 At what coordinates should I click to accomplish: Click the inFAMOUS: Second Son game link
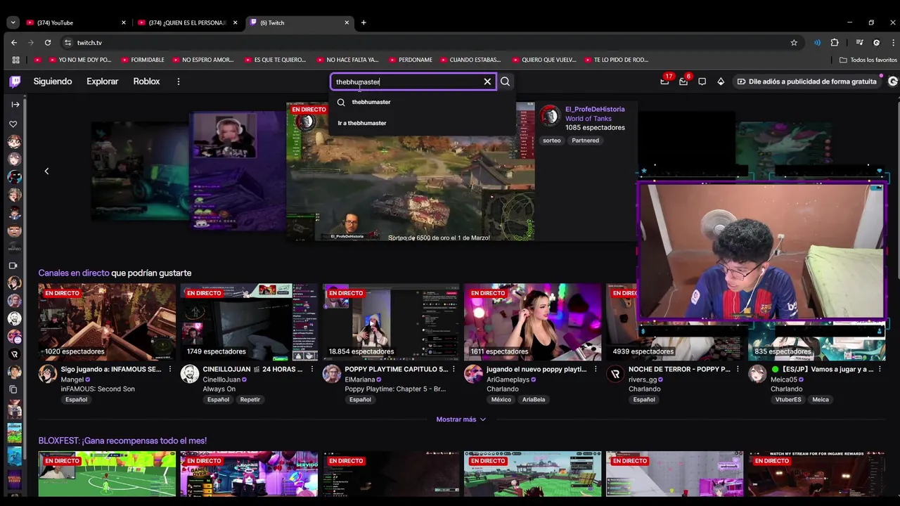click(x=98, y=389)
